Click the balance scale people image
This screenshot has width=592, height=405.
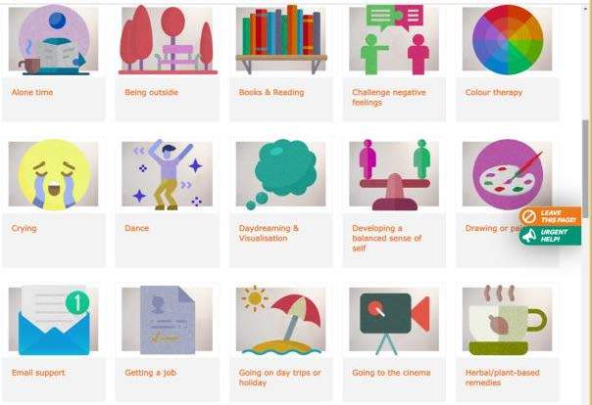tap(394, 174)
